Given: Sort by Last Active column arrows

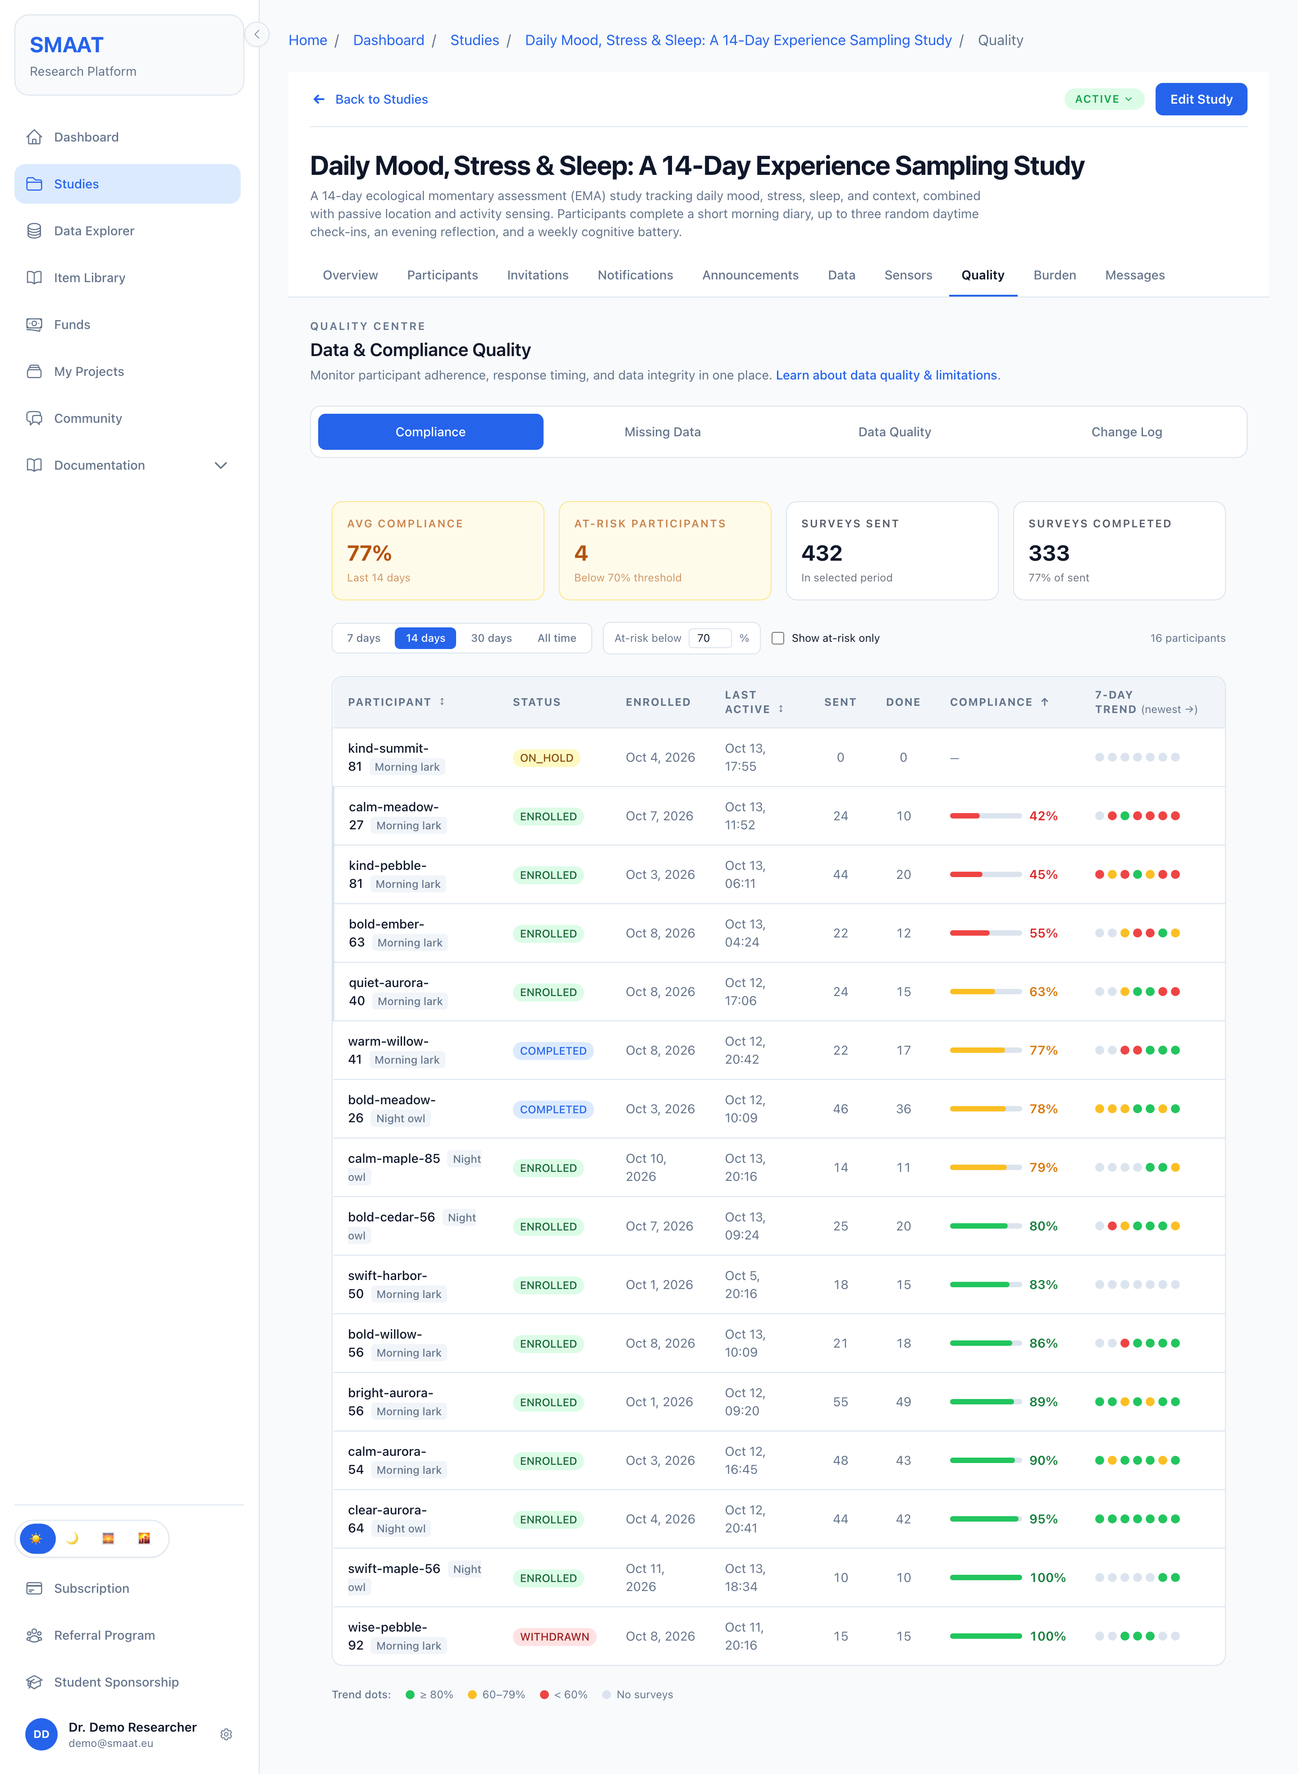Looking at the screenshot, I should [781, 709].
